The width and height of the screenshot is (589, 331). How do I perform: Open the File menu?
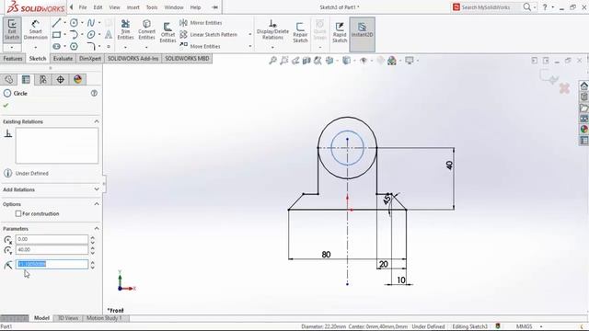coord(83,7)
